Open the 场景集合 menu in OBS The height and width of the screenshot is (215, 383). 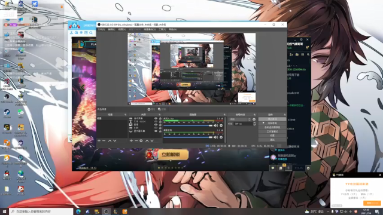(x=150, y=29)
